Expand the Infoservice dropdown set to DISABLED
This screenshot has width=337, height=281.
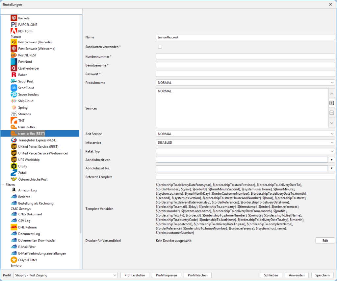click(245, 143)
